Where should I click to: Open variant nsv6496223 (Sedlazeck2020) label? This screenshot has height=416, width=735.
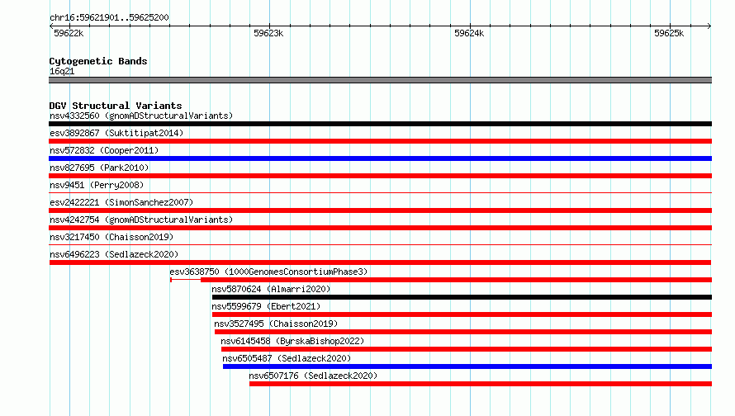coord(114,254)
